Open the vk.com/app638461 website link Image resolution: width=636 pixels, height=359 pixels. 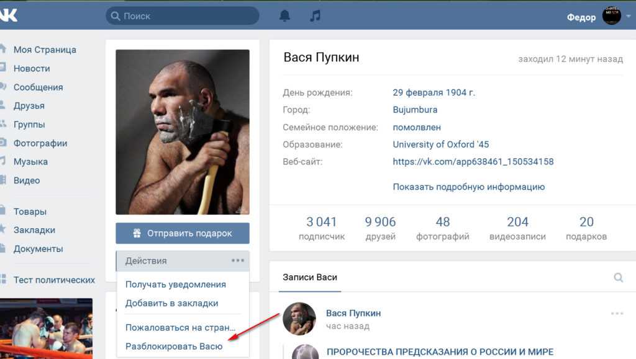tap(473, 162)
